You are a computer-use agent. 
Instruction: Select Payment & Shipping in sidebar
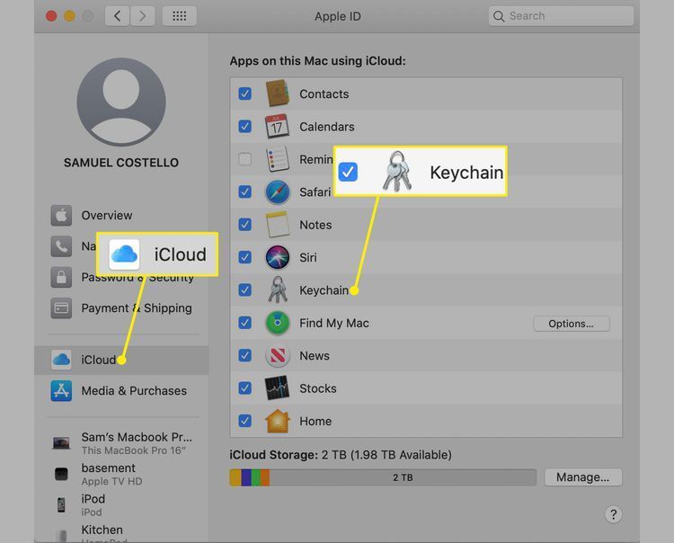pyautogui.click(x=136, y=308)
